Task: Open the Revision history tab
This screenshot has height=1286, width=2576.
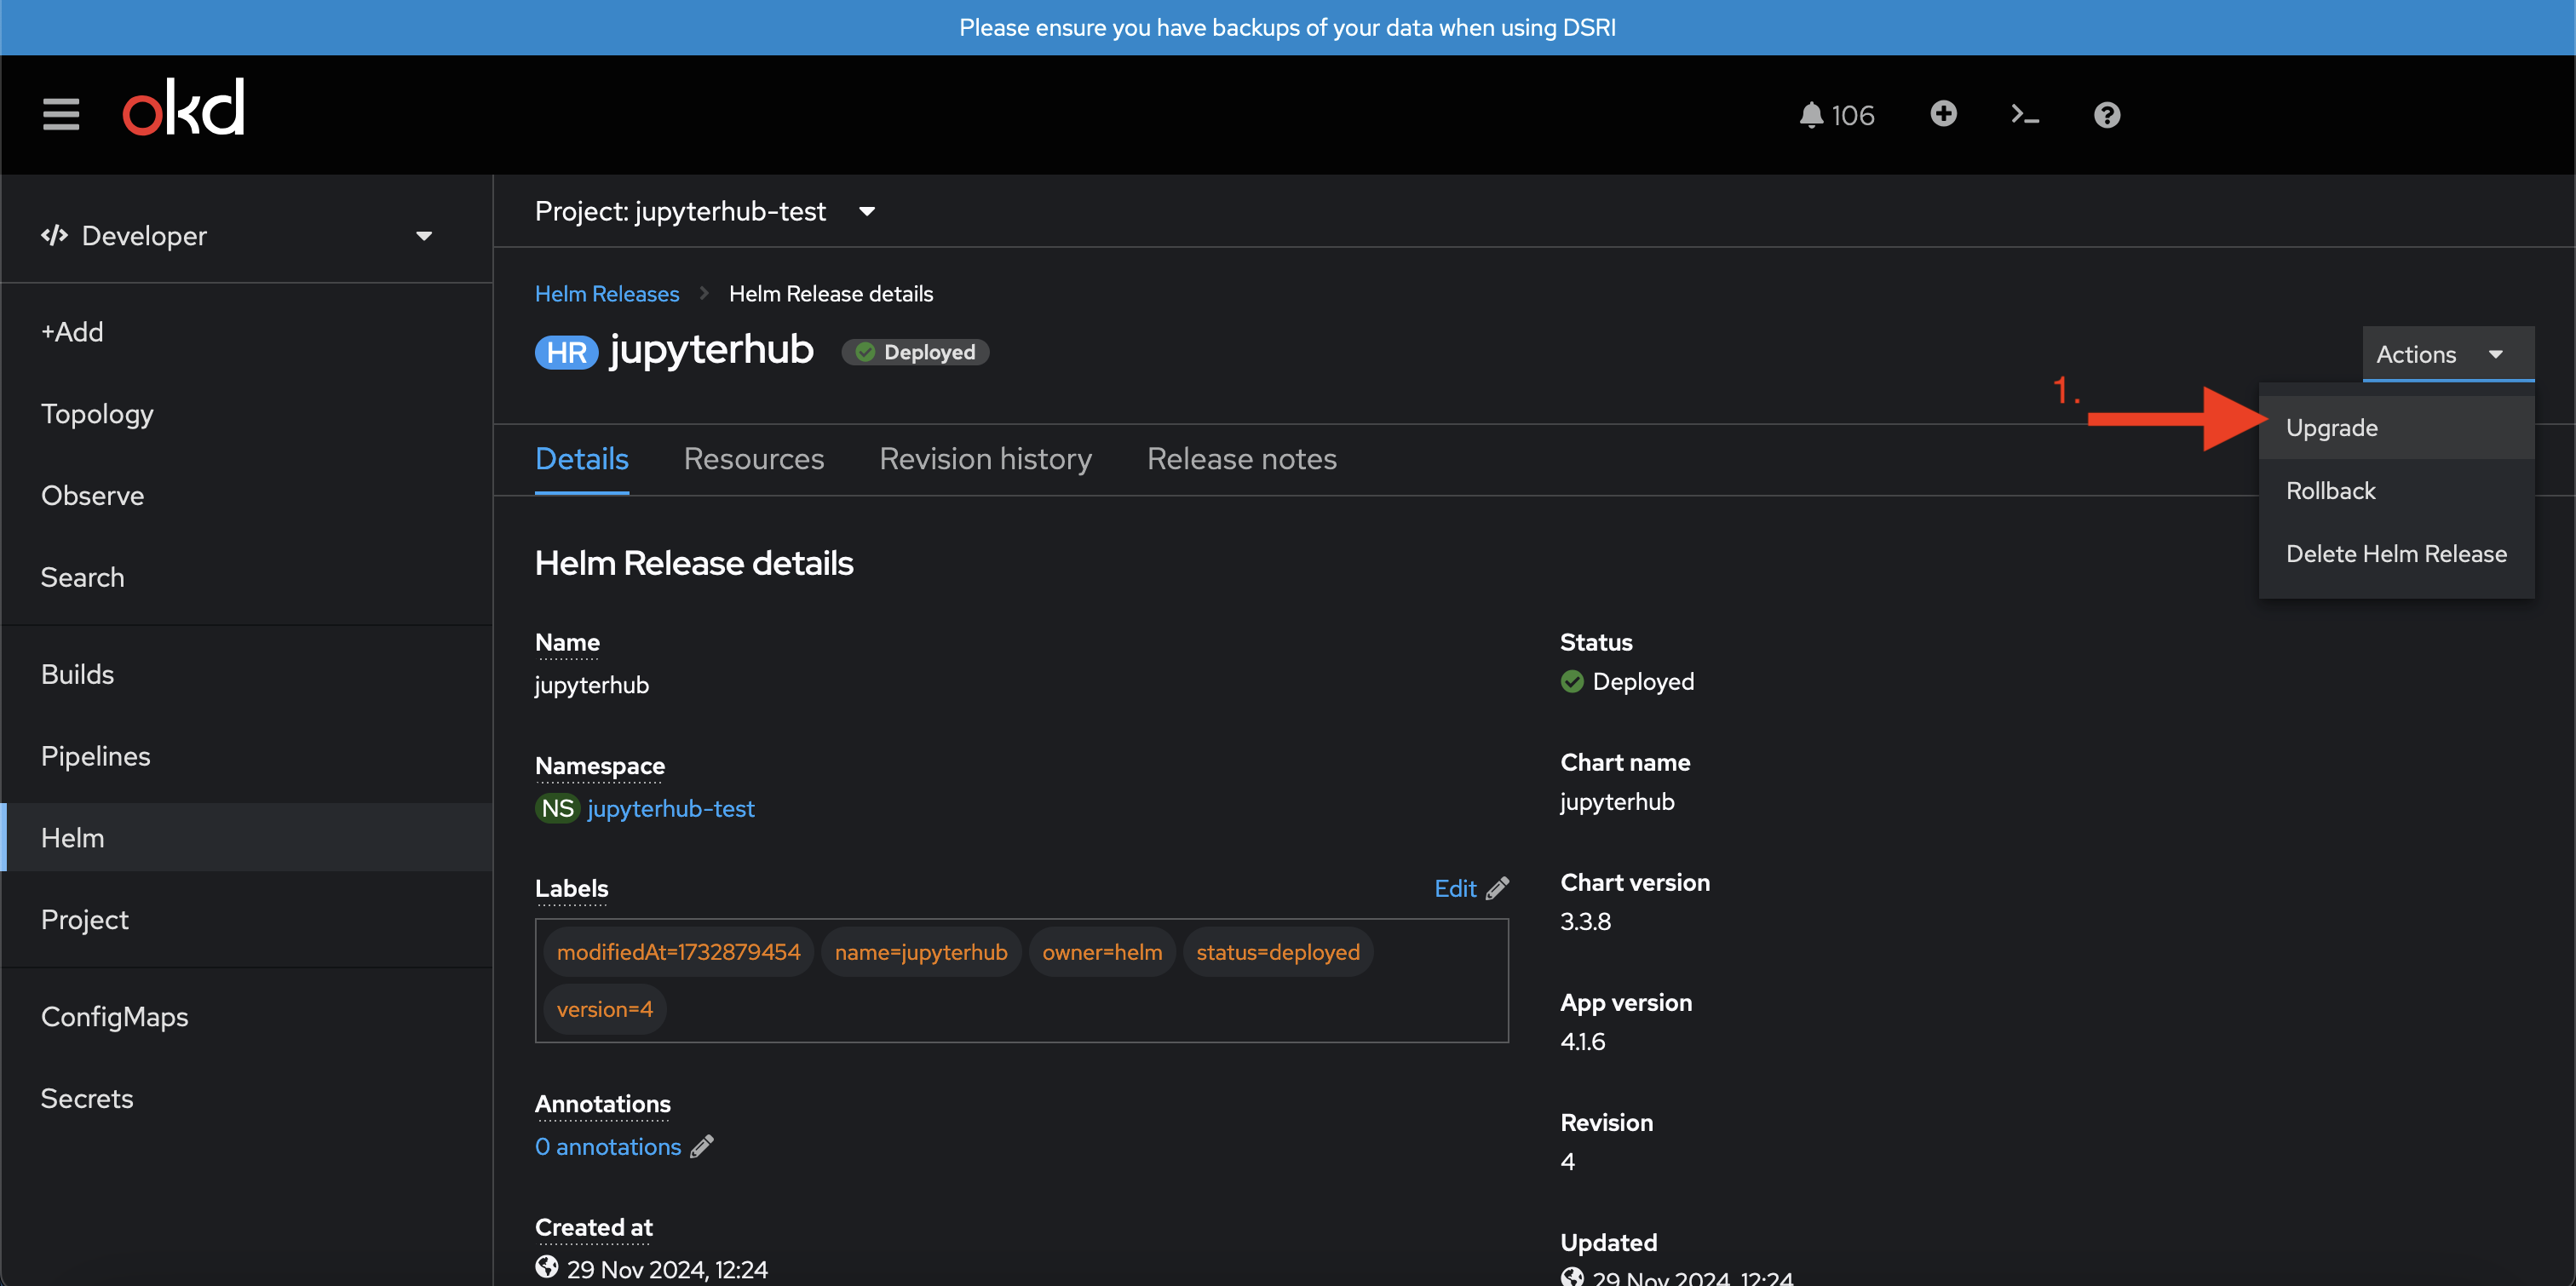Action: (x=985, y=459)
